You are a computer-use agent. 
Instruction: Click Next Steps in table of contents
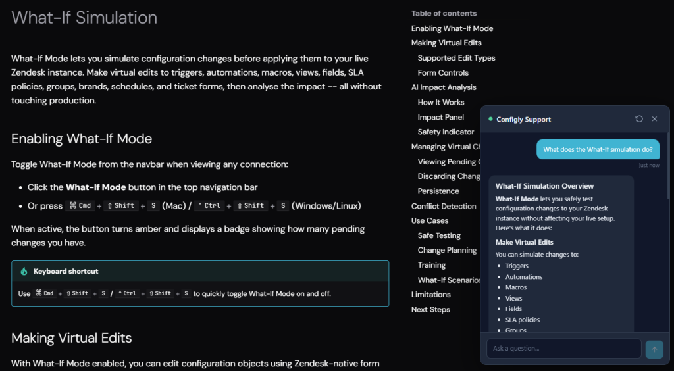[x=430, y=310]
